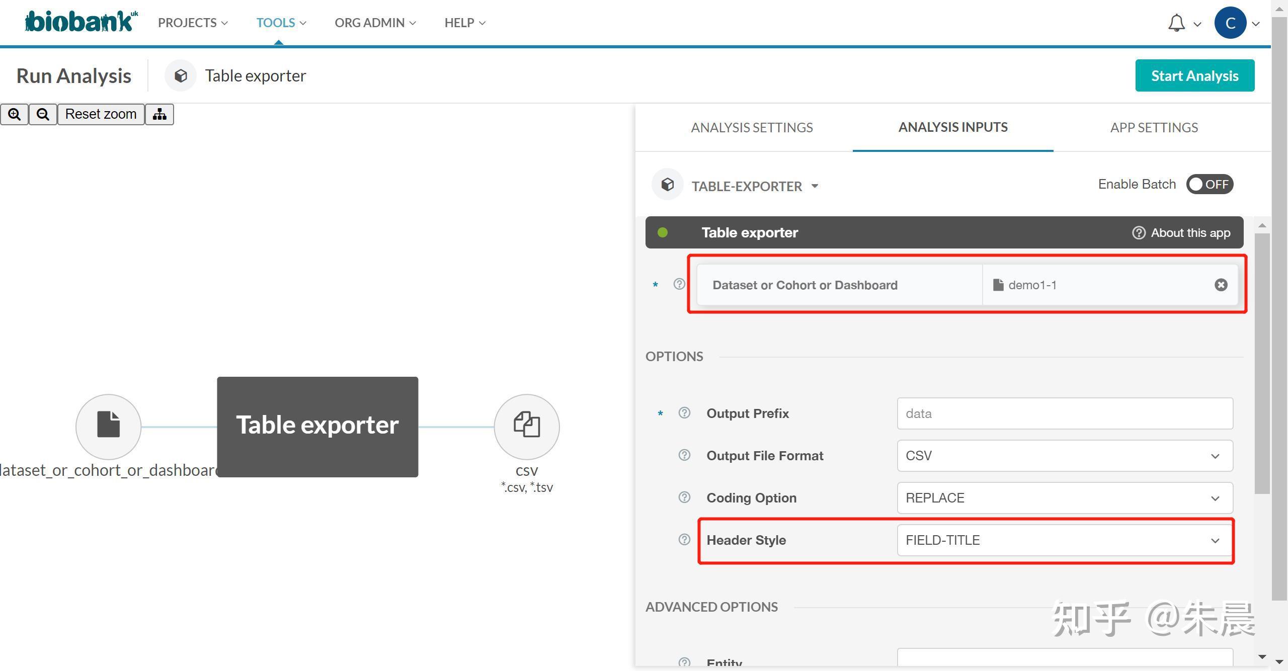Click the zoom in magnifier icon
1288x671 pixels.
(14, 114)
